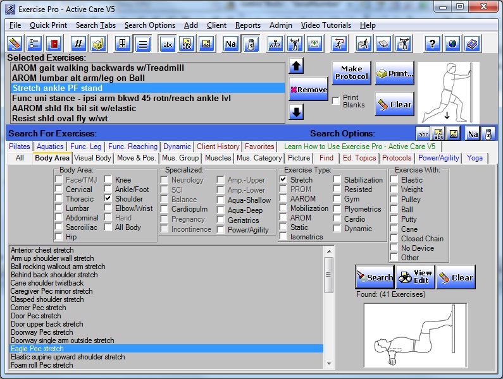Click the globe toolbar icon

tap(452, 44)
